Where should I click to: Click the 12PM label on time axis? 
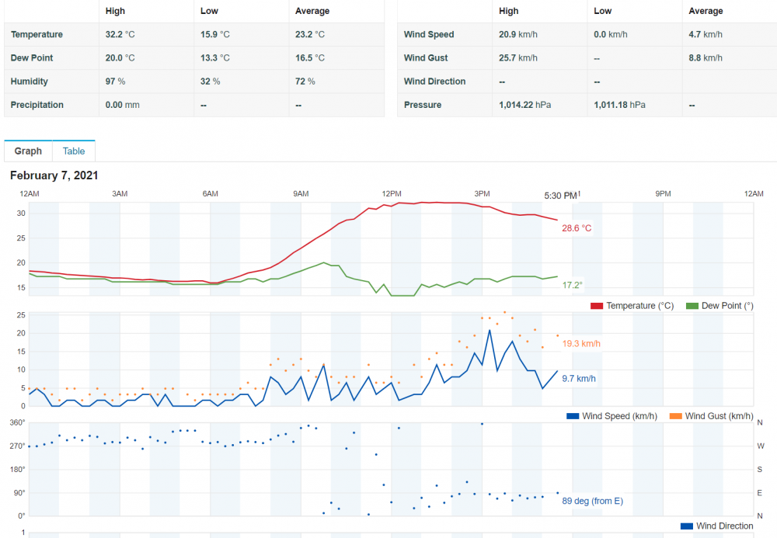(x=392, y=193)
